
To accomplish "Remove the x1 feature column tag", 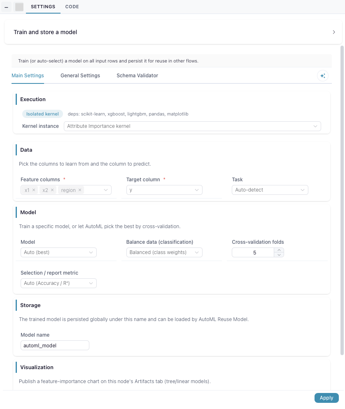I will (x=34, y=190).
